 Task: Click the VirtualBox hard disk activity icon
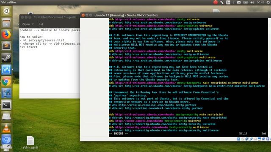(x=239, y=139)
